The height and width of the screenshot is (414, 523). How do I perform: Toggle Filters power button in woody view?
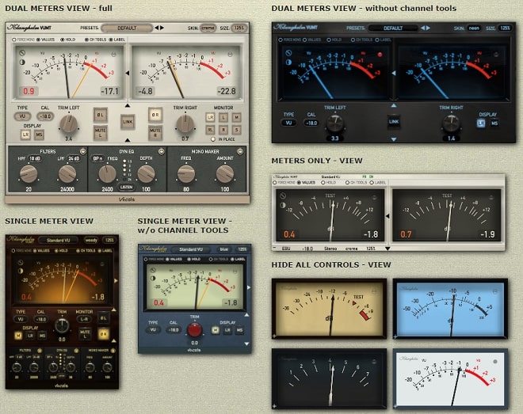pyautogui.click(x=40, y=351)
